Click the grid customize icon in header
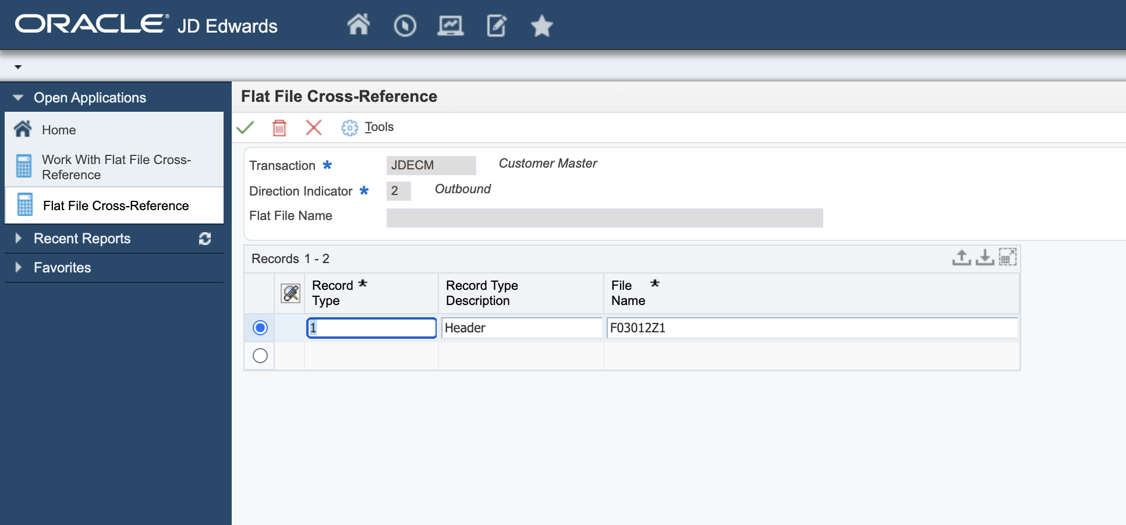Image resolution: width=1126 pixels, height=525 pixels. [x=290, y=293]
